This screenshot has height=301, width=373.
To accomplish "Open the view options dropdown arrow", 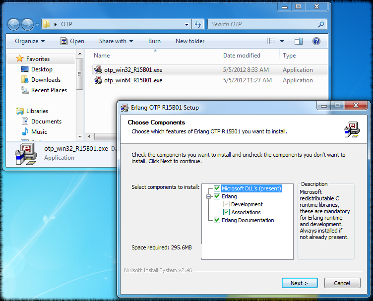I will pyautogui.click(x=282, y=41).
